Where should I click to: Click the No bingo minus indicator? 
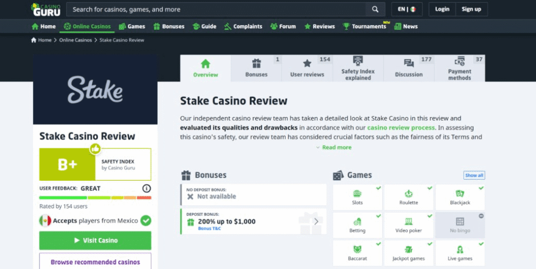pyautogui.click(x=481, y=216)
